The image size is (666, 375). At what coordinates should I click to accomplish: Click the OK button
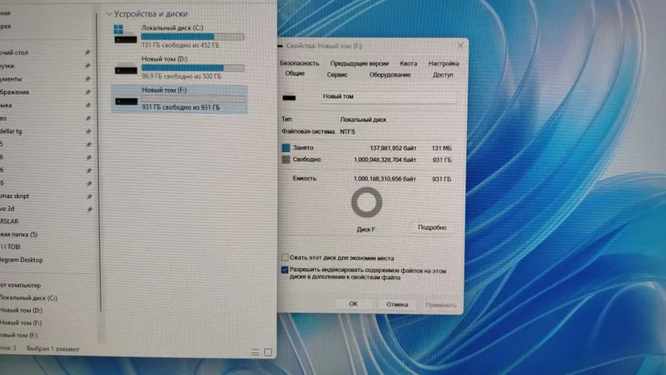(353, 303)
